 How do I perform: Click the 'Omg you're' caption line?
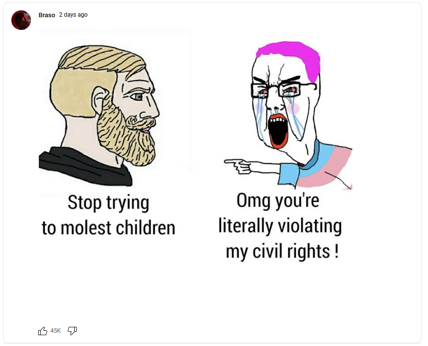[x=278, y=201]
